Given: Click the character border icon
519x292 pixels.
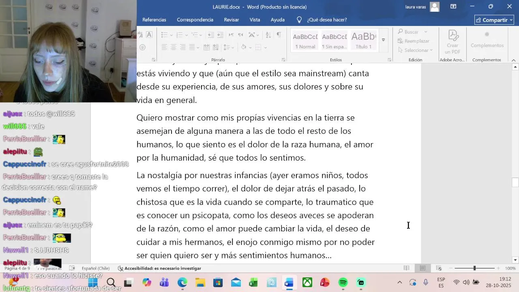Looking at the screenshot, I should pyautogui.click(x=149, y=35).
